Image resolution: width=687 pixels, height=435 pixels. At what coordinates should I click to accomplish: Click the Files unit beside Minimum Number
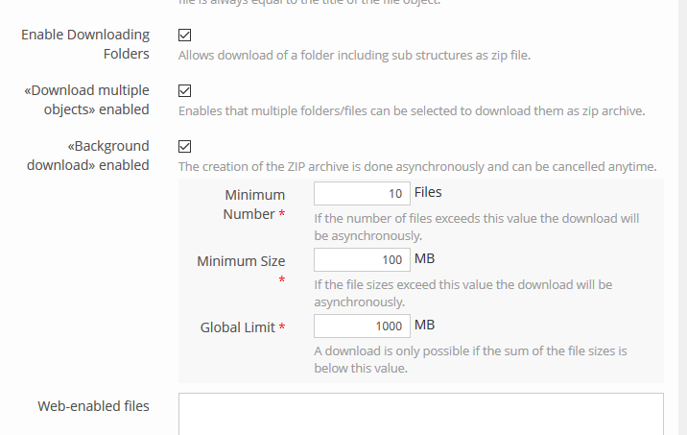tap(428, 193)
